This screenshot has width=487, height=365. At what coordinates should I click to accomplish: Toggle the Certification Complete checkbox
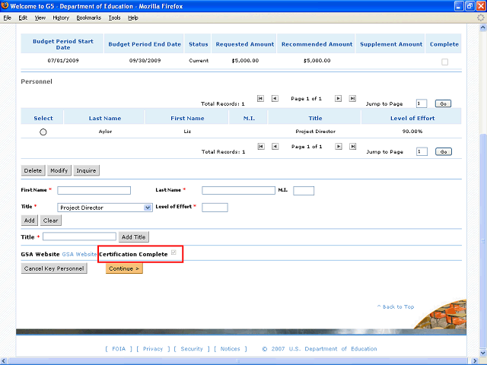pyautogui.click(x=175, y=253)
